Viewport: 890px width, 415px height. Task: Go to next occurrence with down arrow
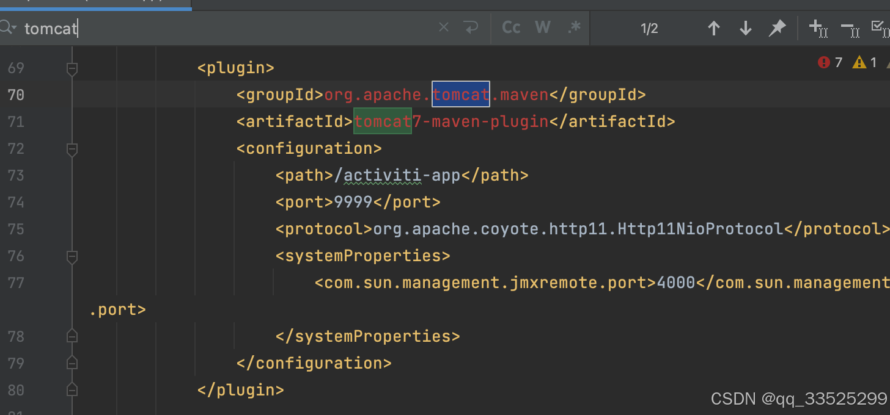(x=745, y=28)
